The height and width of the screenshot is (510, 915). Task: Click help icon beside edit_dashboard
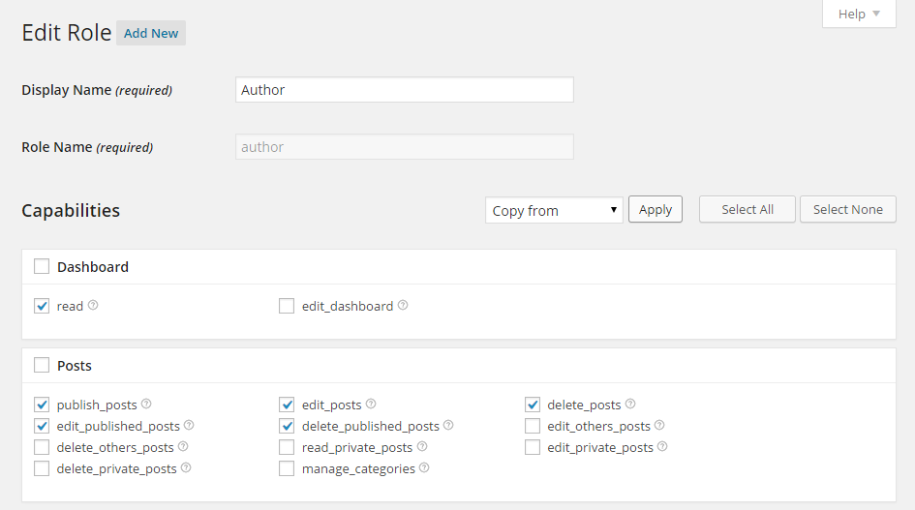403,305
